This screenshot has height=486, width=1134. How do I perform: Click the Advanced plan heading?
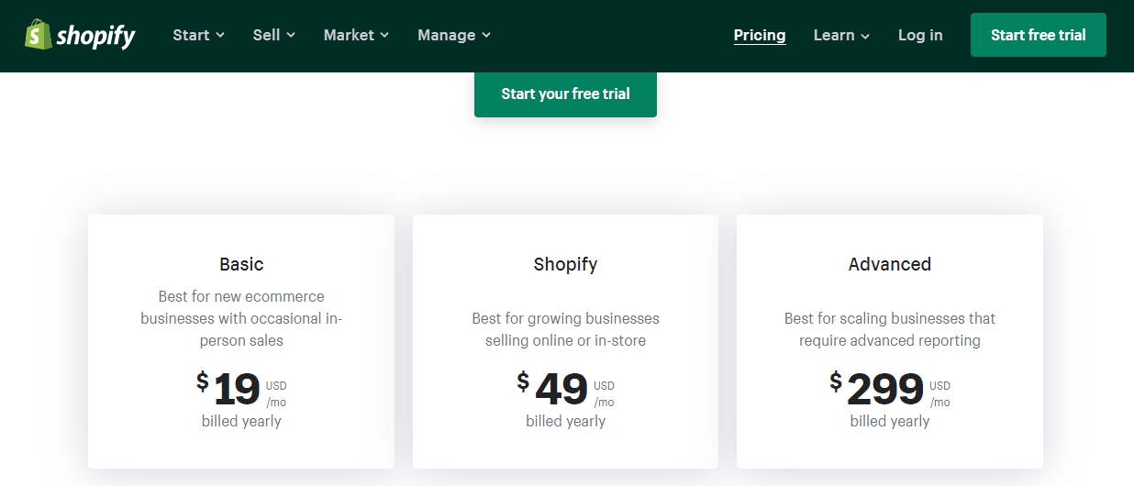(890, 264)
